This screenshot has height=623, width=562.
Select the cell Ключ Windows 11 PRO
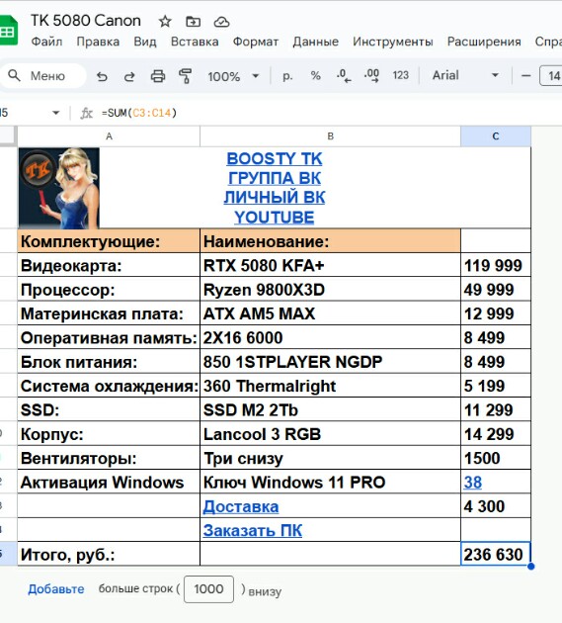click(330, 483)
